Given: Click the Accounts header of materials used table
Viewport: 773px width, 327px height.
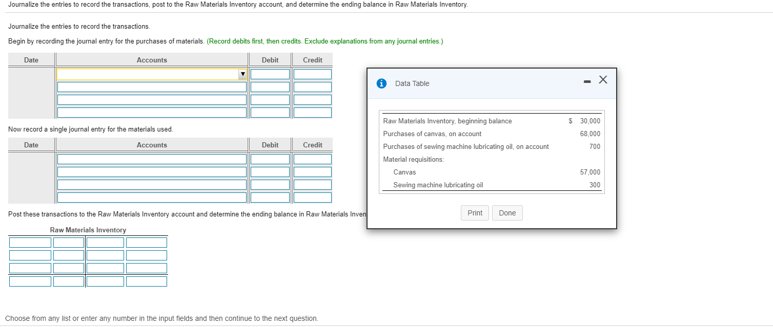Looking at the screenshot, I should (152, 145).
